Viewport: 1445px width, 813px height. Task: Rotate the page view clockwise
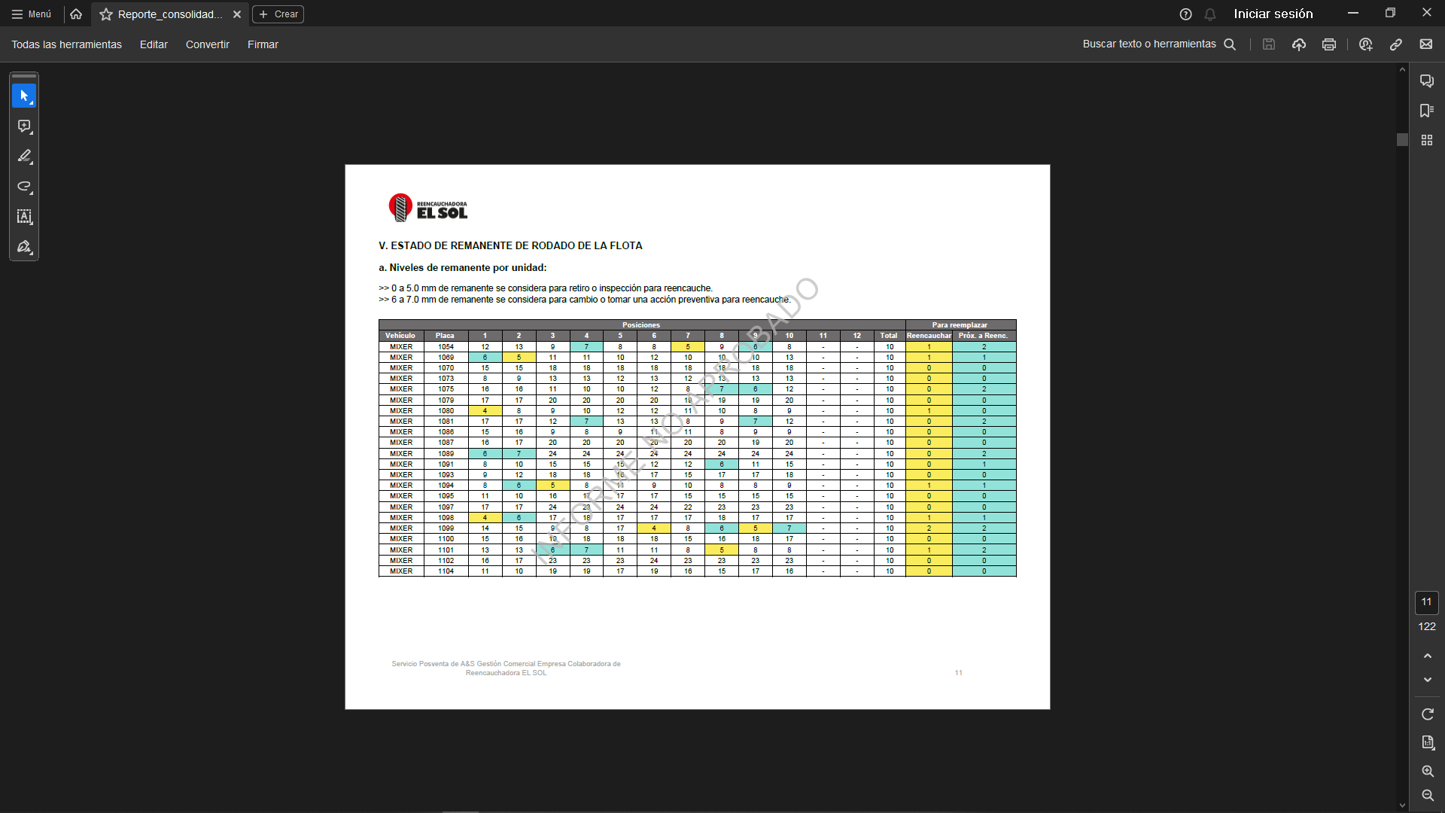1427,714
